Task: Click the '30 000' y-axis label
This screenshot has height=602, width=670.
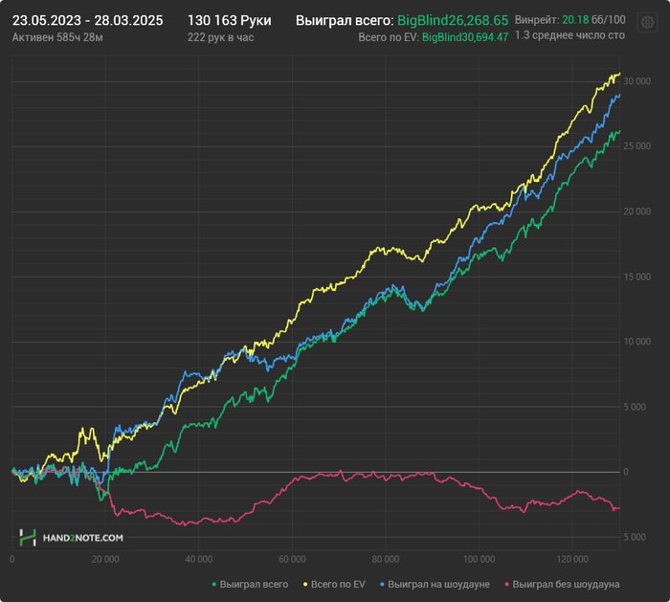Action: pos(636,81)
